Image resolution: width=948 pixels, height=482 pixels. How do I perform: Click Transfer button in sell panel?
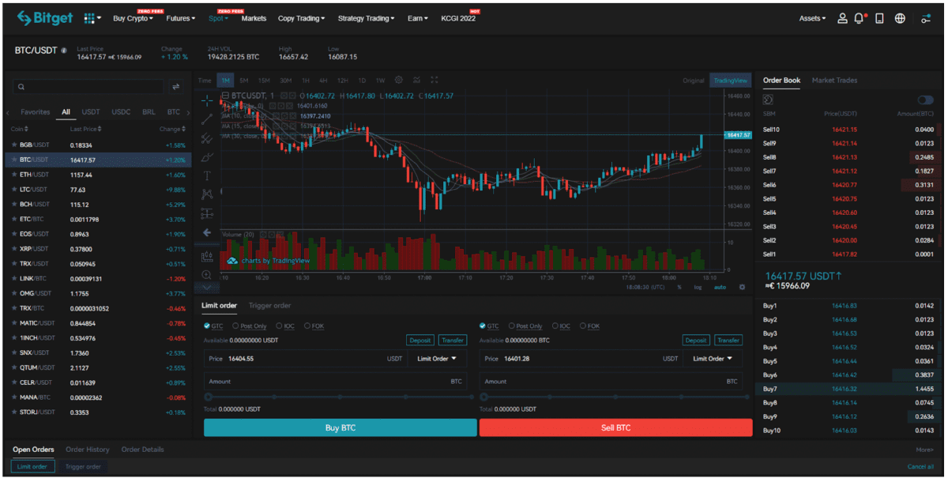click(728, 341)
